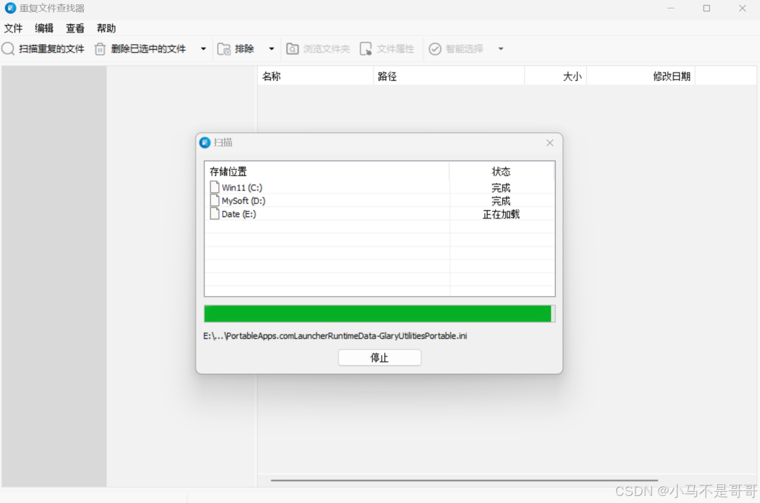Click the 排除 toolbar label
This screenshot has width=760, height=503.
244,49
